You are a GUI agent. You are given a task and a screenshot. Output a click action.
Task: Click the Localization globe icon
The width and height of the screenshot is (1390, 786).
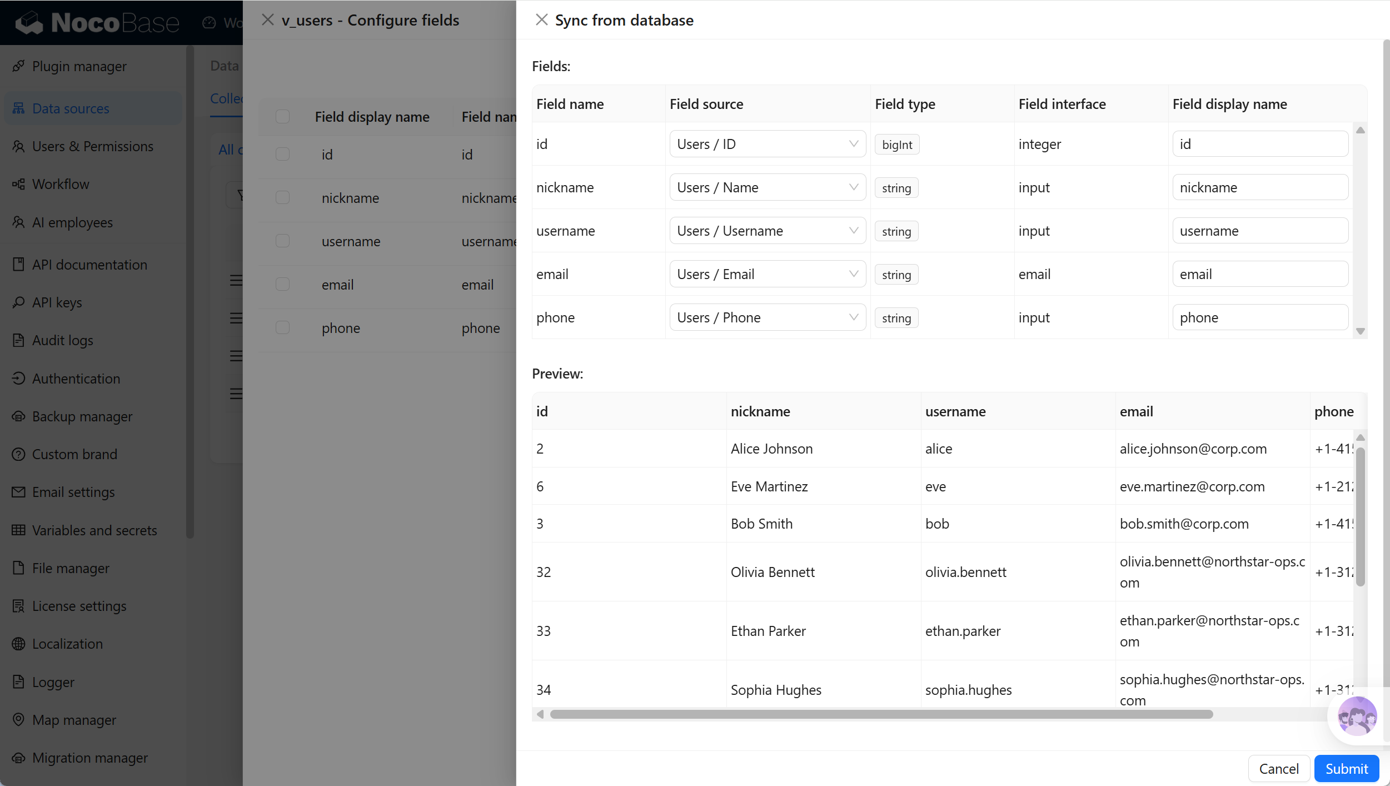(x=18, y=644)
